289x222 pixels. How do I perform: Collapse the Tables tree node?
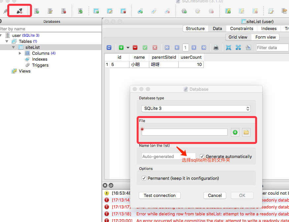pos(7,41)
